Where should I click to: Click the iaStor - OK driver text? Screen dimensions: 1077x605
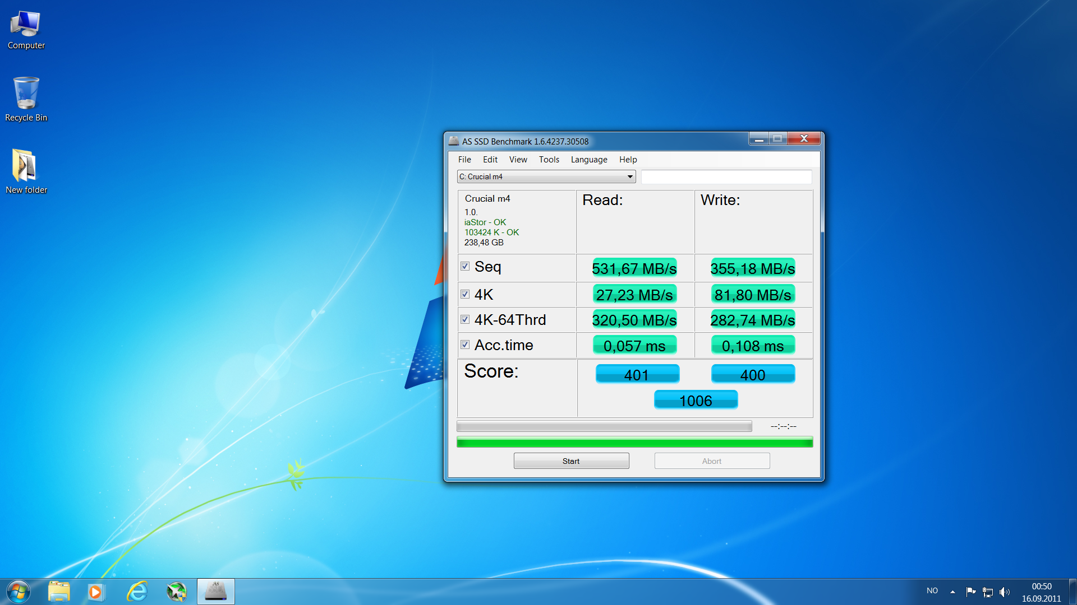coord(485,222)
